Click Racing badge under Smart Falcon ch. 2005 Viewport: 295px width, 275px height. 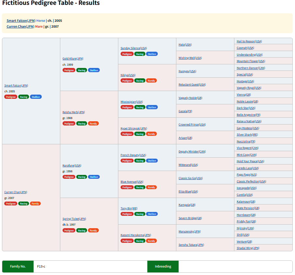24,97
